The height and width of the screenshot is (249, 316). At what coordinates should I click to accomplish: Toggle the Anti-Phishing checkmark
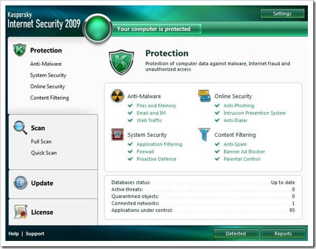(217, 105)
